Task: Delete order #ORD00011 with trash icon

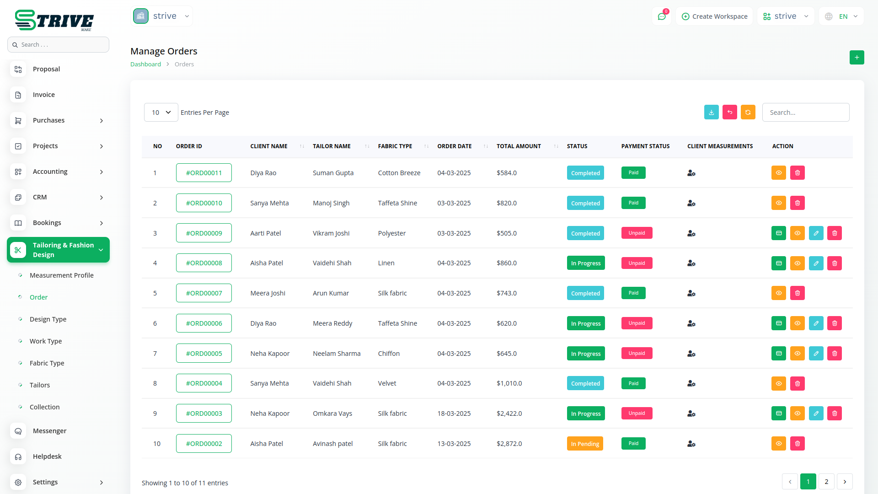Action: pyautogui.click(x=797, y=173)
